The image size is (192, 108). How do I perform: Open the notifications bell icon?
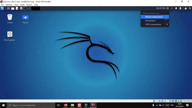(x=176, y=8)
